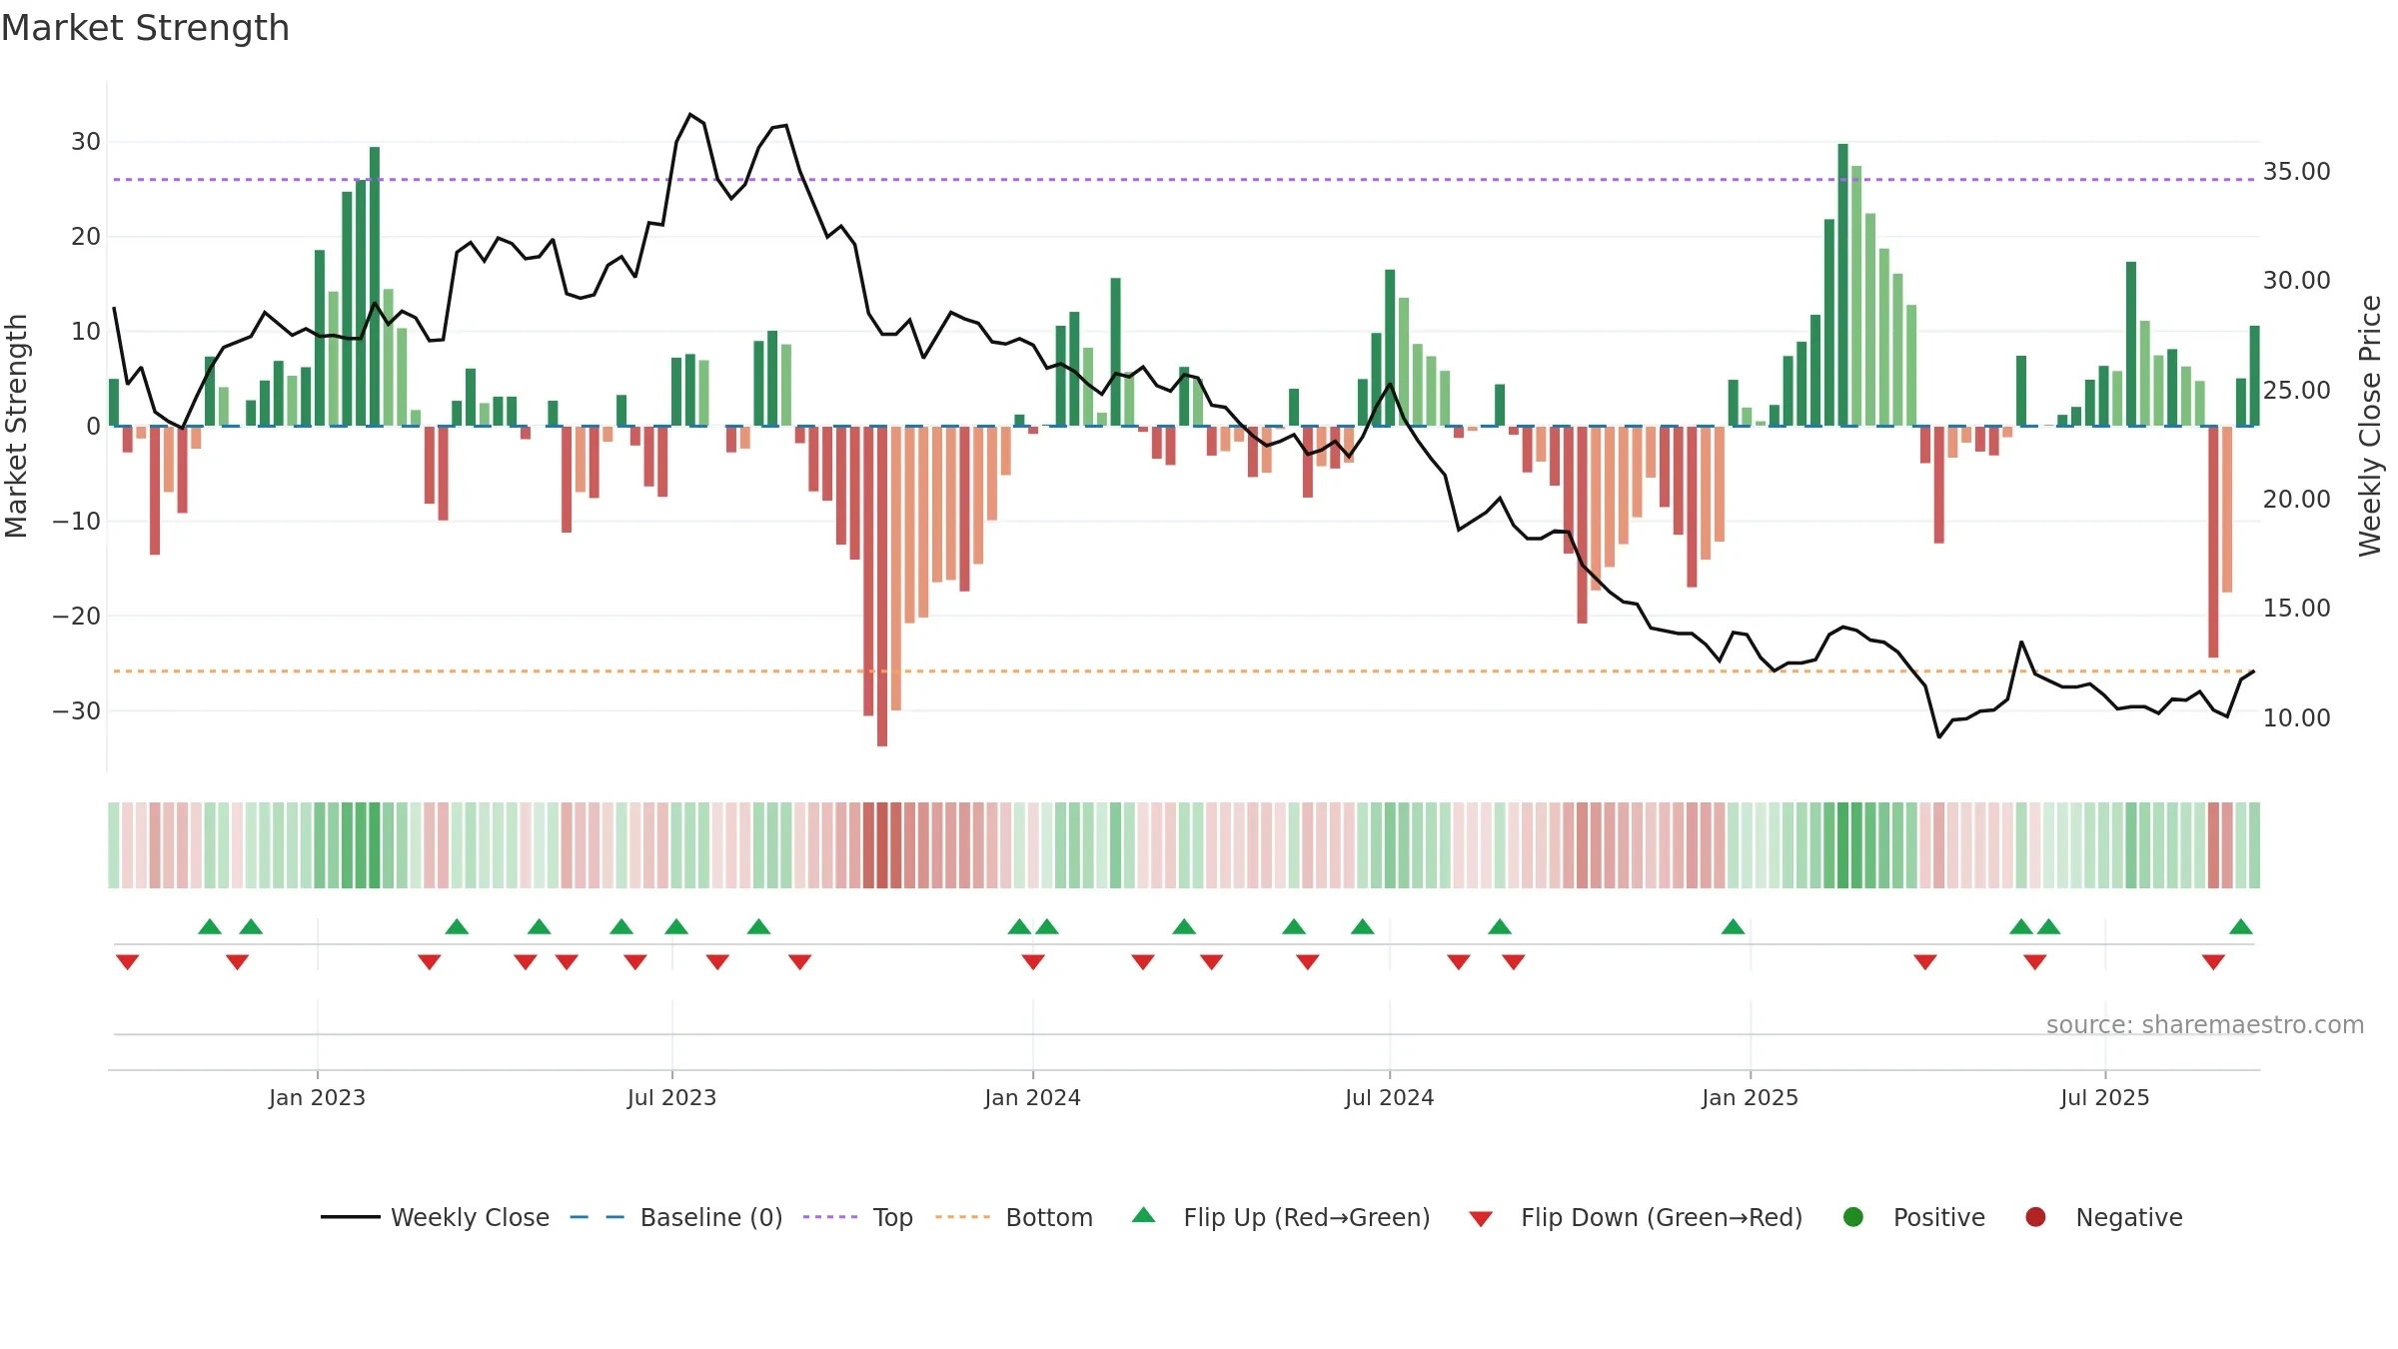Select the Jul 2023 x-axis label

(671, 1097)
